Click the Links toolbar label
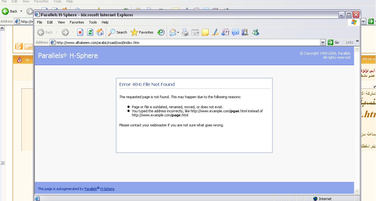Viewport: 376px width, 201px height. point(349,42)
